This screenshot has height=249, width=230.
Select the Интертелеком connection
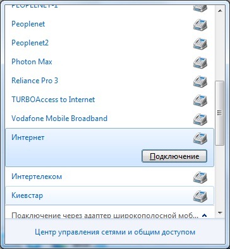click(x=109, y=177)
